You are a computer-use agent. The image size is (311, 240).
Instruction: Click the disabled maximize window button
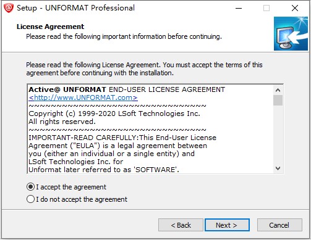click(x=266, y=8)
